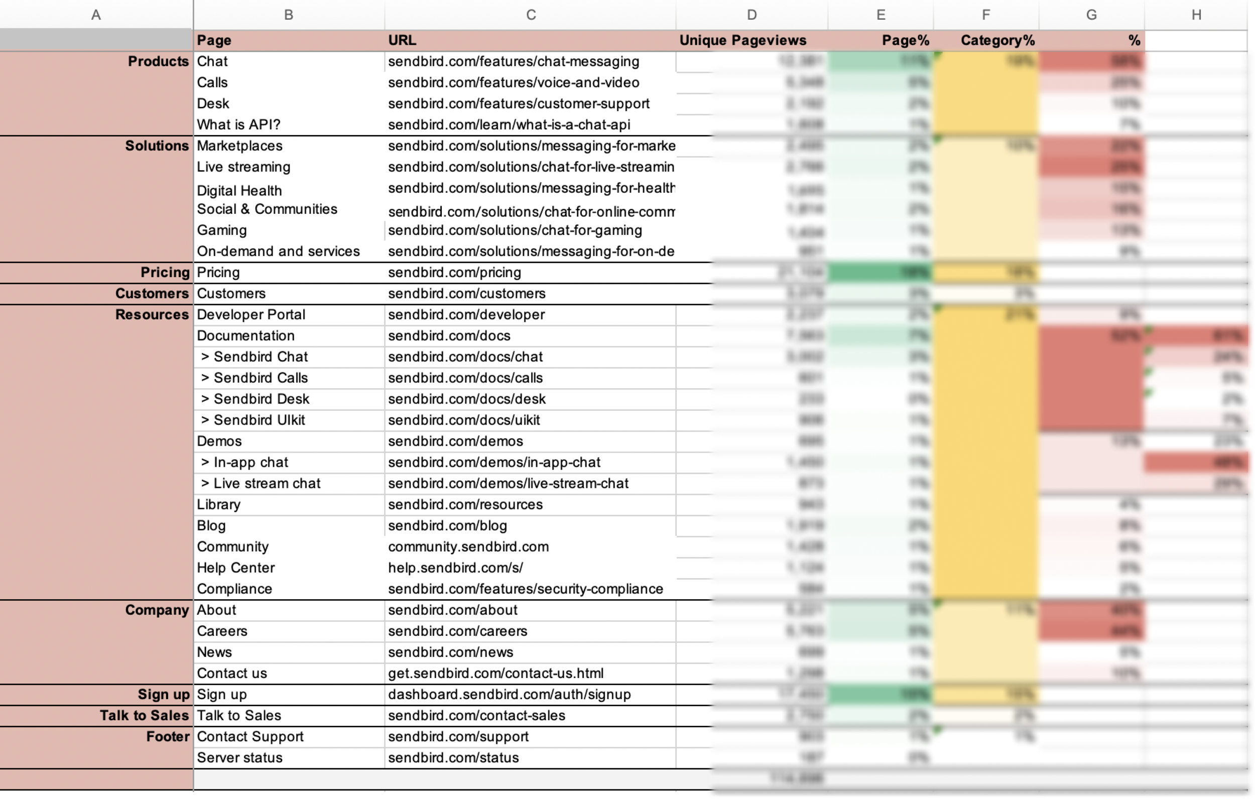The image size is (1255, 799).
Task: Select column C header
Action: click(x=531, y=15)
